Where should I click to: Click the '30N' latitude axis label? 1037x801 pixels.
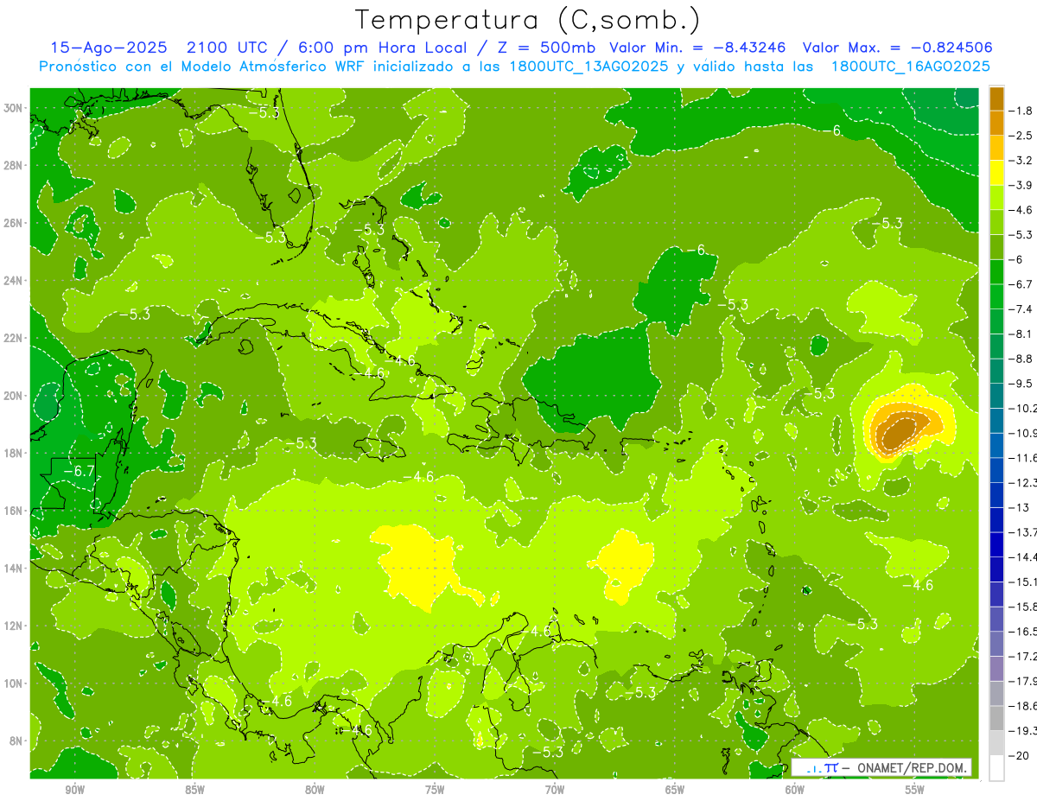[x=15, y=108]
